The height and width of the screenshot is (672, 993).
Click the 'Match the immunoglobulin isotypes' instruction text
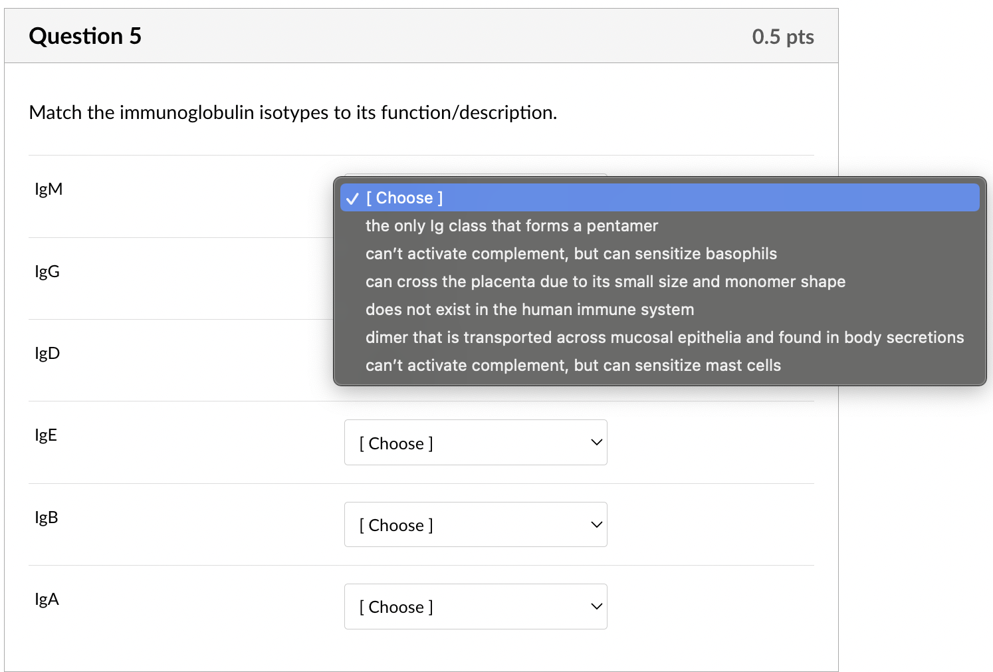(x=292, y=112)
